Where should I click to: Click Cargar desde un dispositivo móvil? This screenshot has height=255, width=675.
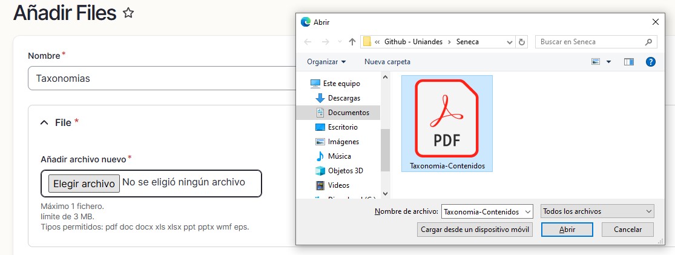tap(475, 230)
